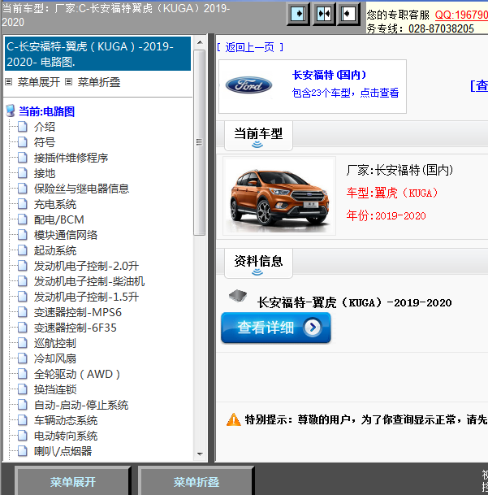Click 菜单展开 text at top of tree
This screenshot has height=495, width=488.
point(38,82)
